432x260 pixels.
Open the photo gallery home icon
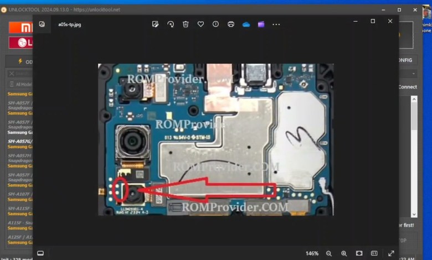pos(42,24)
